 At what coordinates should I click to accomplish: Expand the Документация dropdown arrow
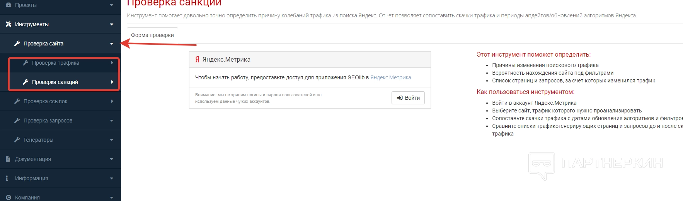[112, 159]
